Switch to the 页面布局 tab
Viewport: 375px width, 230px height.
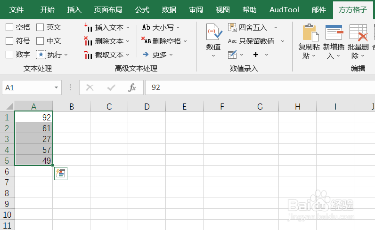click(x=108, y=10)
